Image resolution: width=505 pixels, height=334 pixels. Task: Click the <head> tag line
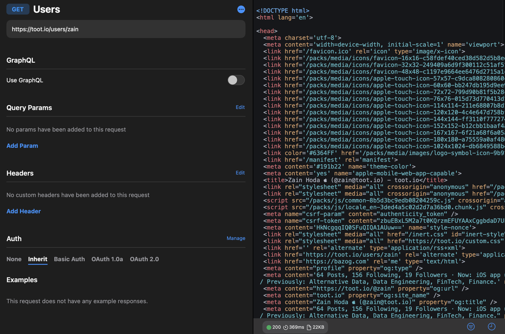coord(267,31)
